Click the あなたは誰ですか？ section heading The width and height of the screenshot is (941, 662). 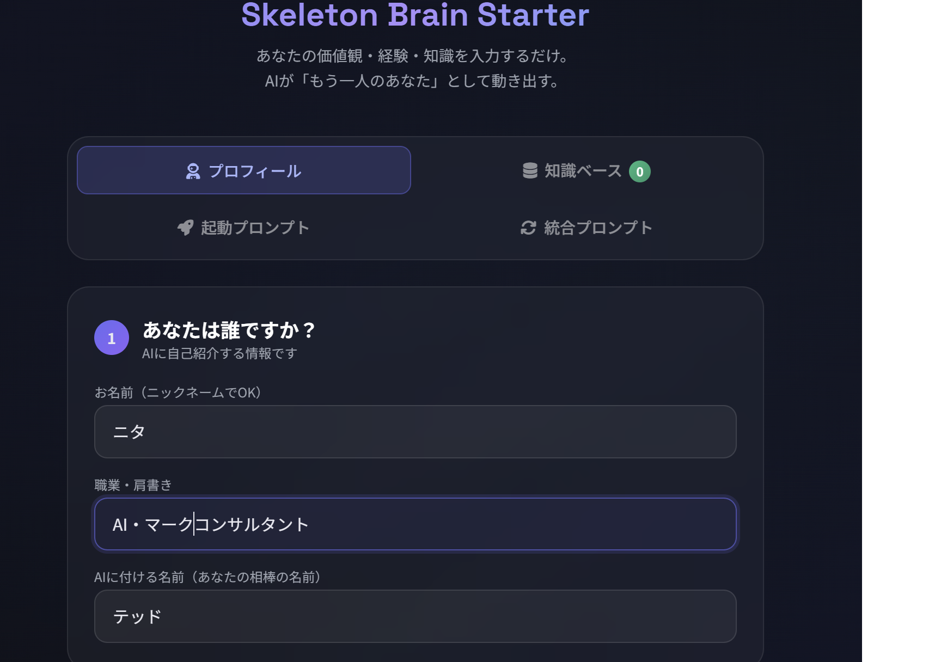[229, 330]
